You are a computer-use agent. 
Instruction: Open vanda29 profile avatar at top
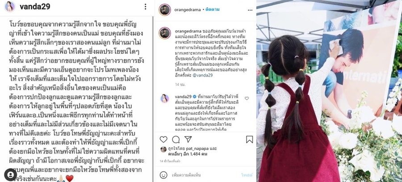10,7
